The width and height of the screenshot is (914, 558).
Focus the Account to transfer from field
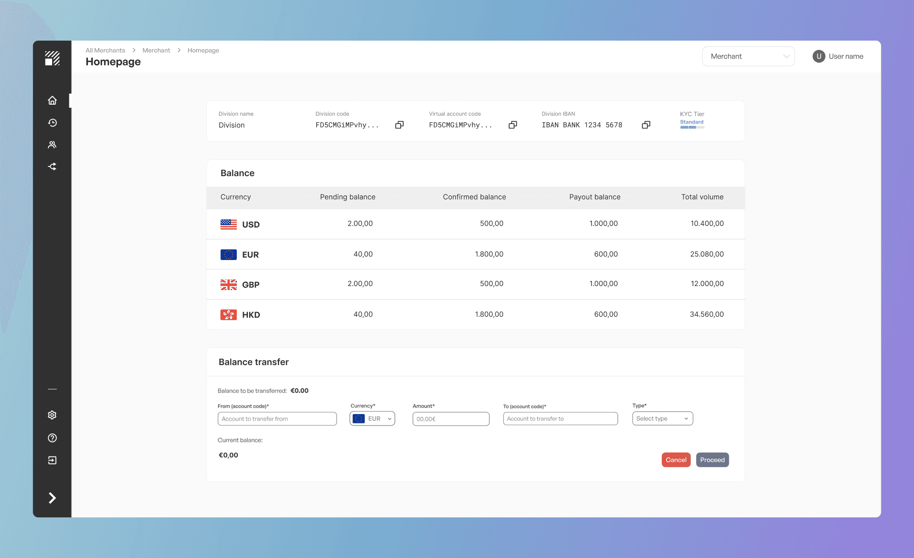pos(277,419)
